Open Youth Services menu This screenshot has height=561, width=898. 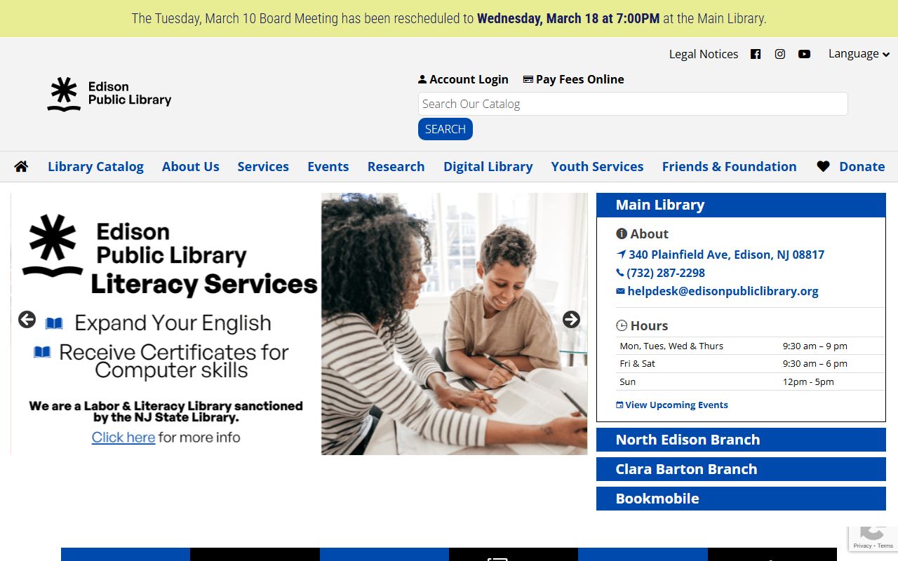598,166
